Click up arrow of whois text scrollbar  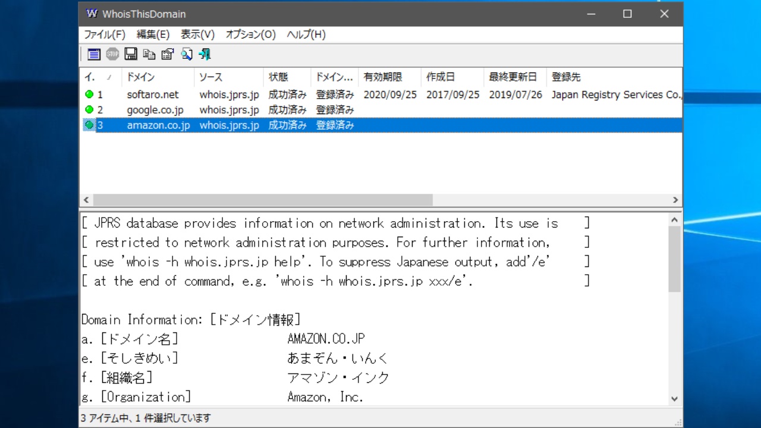point(674,220)
